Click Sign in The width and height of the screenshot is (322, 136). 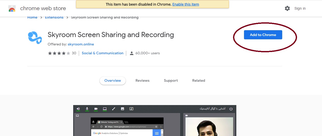pos(300,8)
